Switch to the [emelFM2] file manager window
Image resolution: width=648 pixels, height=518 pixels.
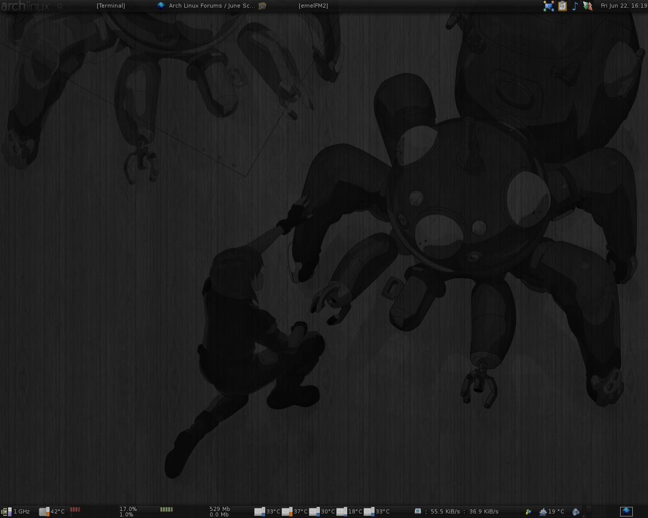pos(313,6)
